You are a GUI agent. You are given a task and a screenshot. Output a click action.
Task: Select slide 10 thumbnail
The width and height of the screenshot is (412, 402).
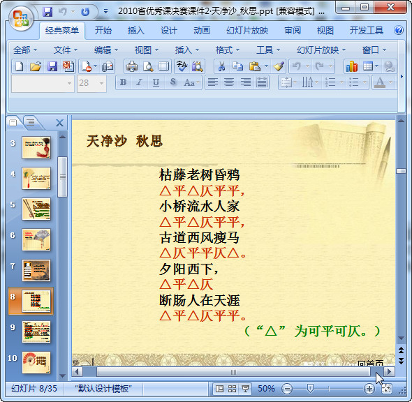click(36, 363)
